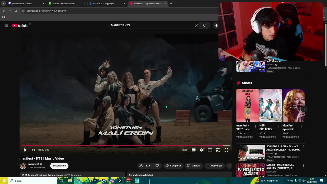327x184 pixels.
Task: Switch to theater mode view
Action: click(210, 150)
